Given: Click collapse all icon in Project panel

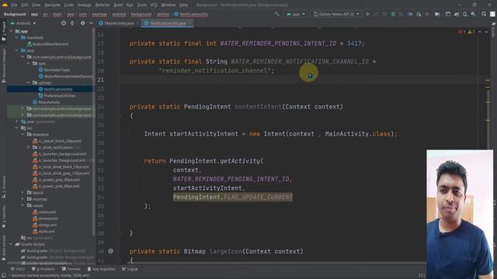Looking at the screenshot, I should coord(72,23).
